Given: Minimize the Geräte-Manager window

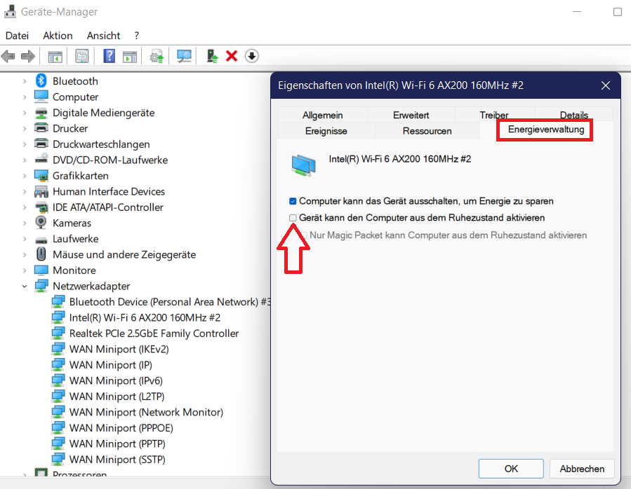Looking at the screenshot, I should tap(577, 12).
